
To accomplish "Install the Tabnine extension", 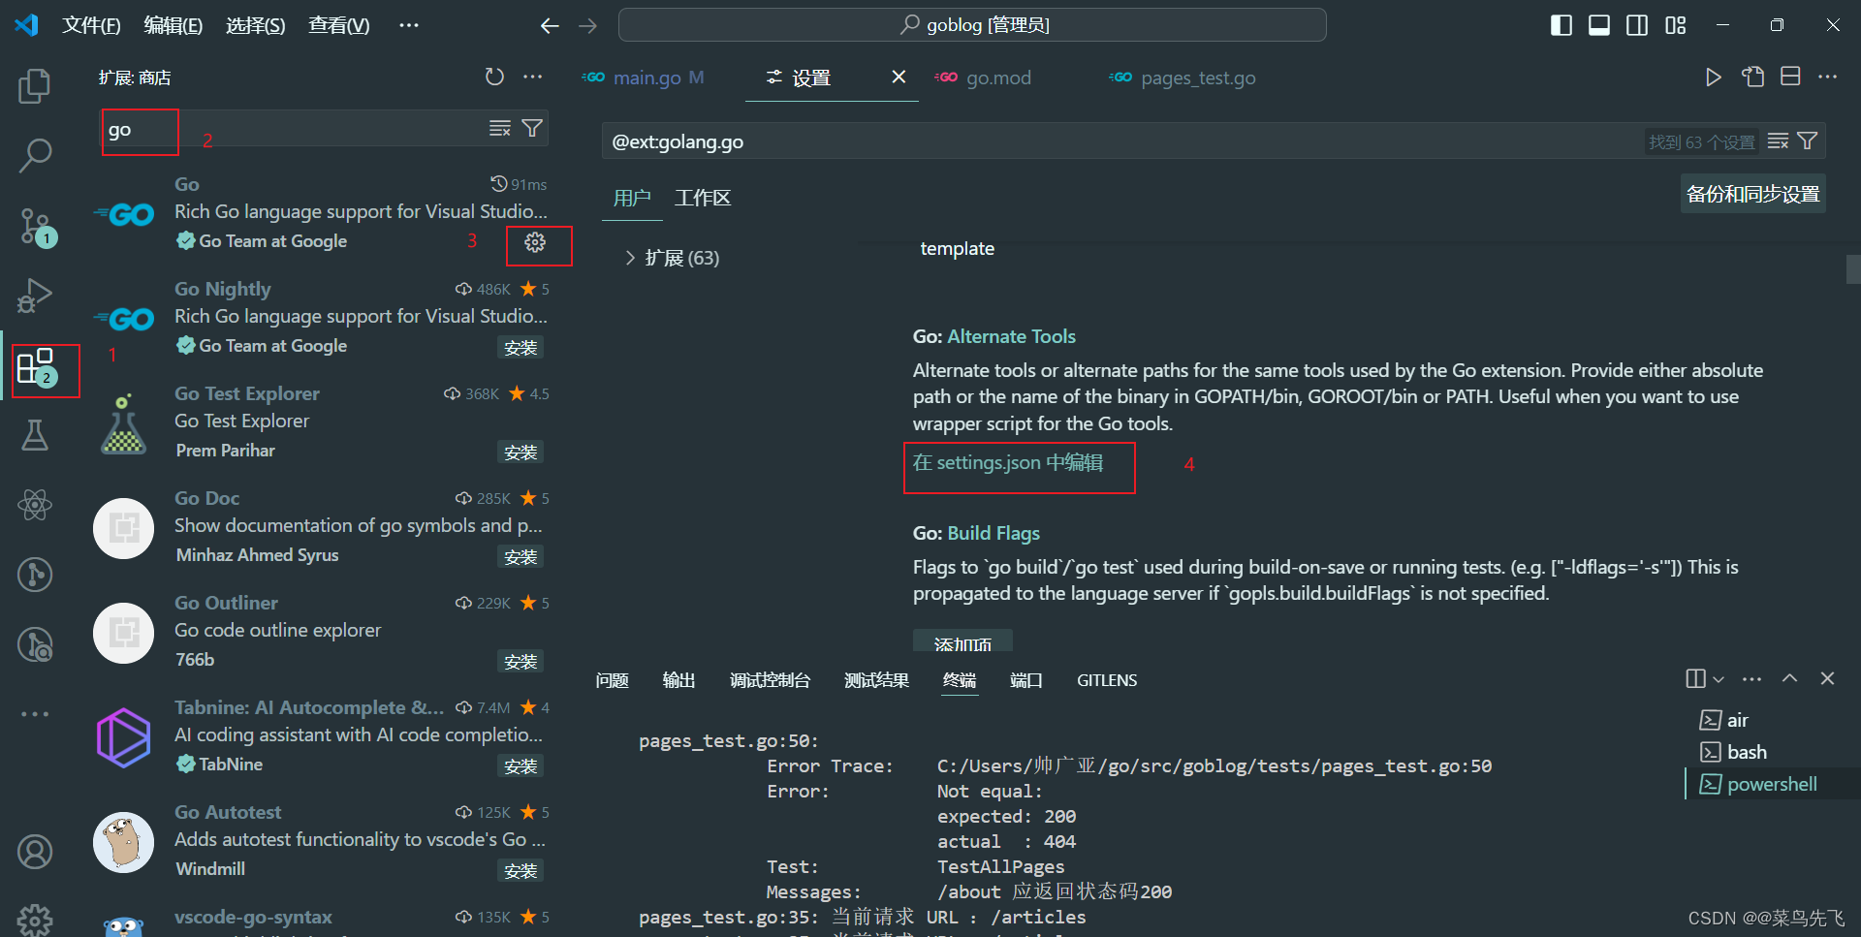I will click(520, 766).
